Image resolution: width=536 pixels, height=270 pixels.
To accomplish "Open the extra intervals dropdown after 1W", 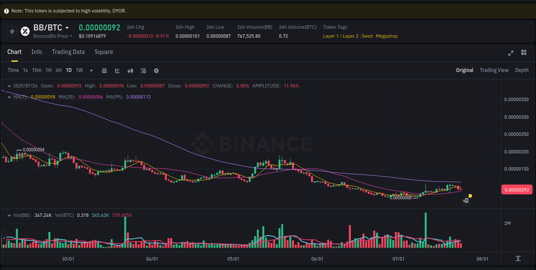I will pos(91,70).
